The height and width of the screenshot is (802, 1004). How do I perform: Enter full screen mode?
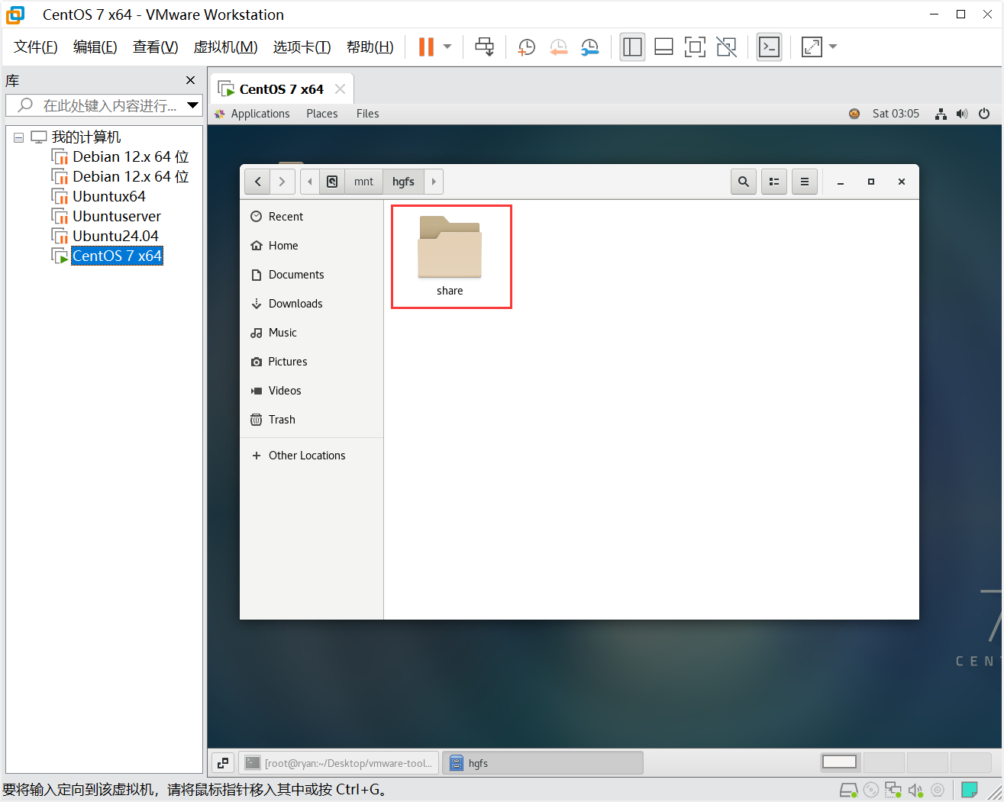coord(695,47)
